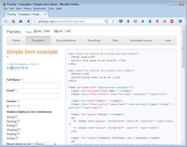Click the NoScript S icon

(x=13, y=21)
